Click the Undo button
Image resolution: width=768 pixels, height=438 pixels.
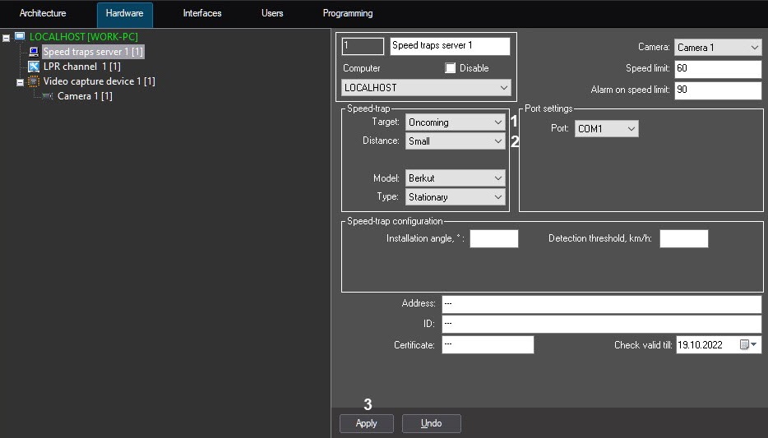pyautogui.click(x=431, y=423)
